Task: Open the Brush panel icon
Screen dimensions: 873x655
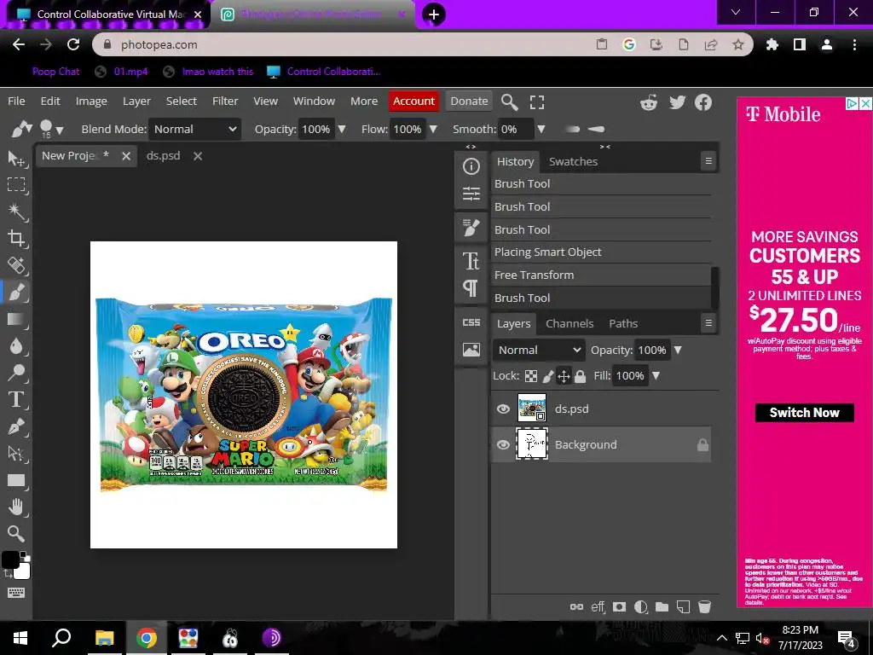Action: tap(471, 227)
